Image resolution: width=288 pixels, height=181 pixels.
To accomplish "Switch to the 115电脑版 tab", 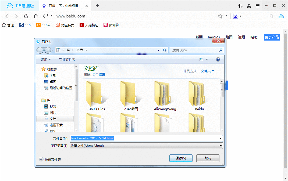I will tap(19, 5).
